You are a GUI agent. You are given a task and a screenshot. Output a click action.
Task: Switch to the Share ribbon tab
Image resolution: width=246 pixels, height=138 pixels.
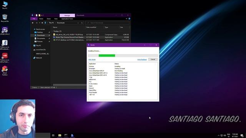click(x=49, y=19)
